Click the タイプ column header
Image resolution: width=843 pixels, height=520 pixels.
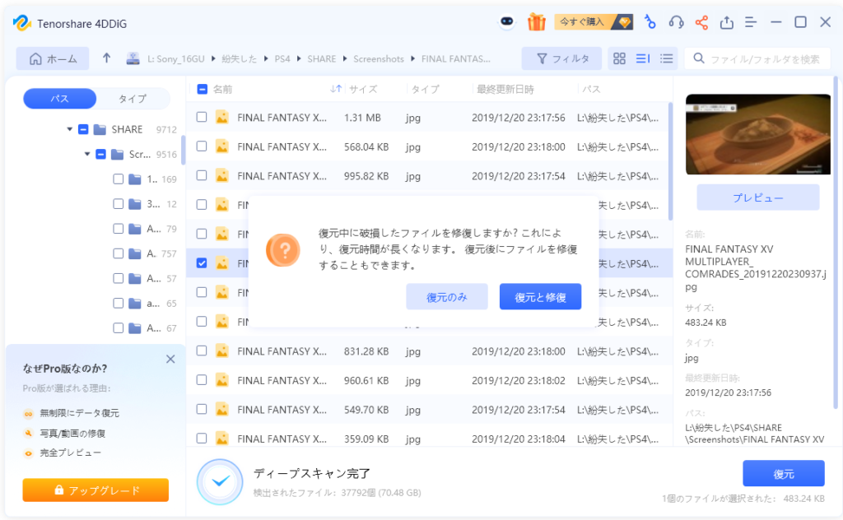(x=426, y=89)
